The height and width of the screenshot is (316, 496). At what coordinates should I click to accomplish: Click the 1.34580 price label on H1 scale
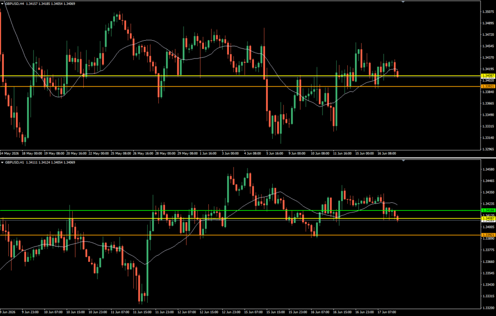pyautogui.click(x=488, y=169)
